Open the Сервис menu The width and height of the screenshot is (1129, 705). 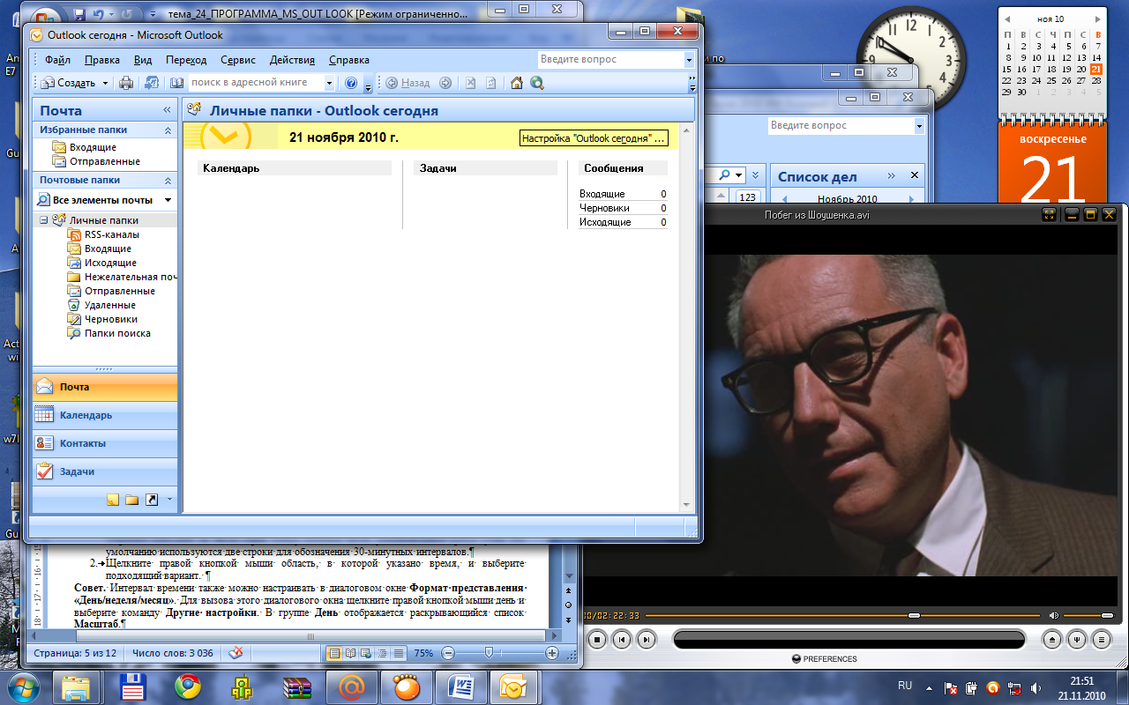point(238,60)
